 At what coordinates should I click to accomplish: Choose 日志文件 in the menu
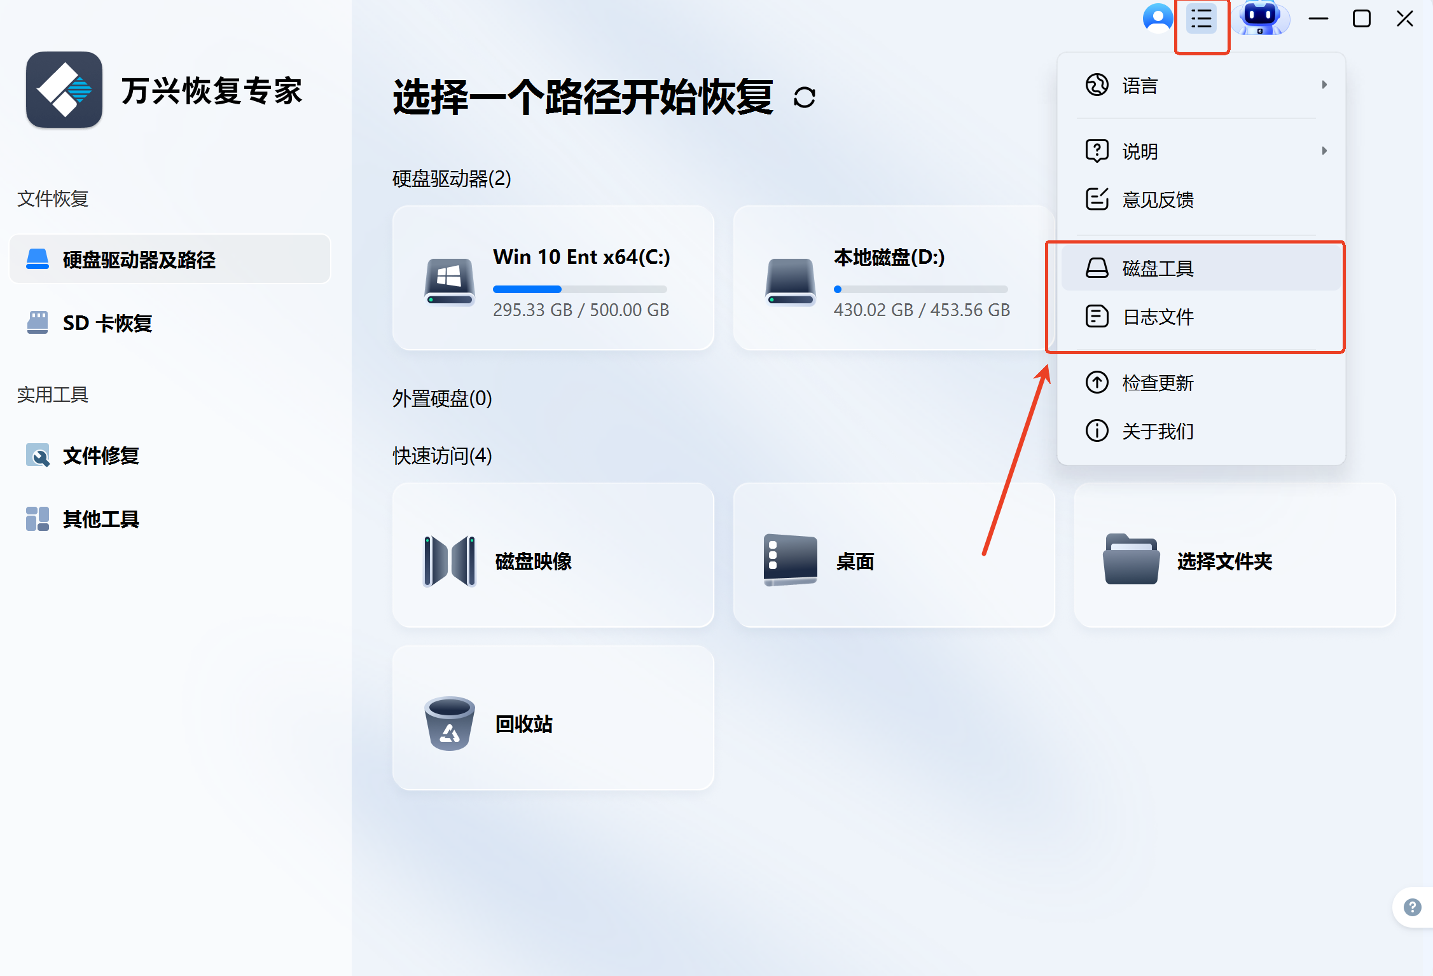pyautogui.click(x=1201, y=317)
